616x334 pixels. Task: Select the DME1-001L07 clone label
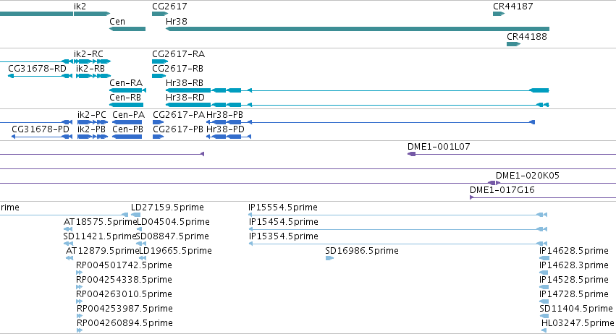(x=439, y=146)
